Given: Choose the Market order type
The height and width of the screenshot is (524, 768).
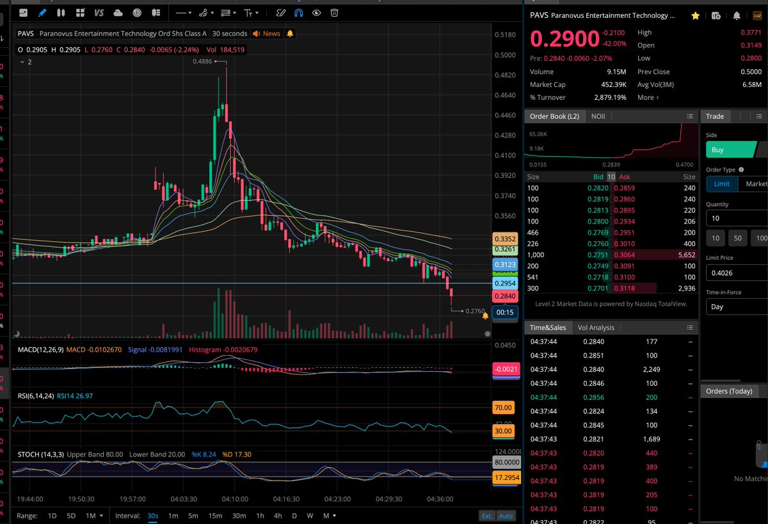Looking at the screenshot, I should pyautogui.click(x=753, y=184).
